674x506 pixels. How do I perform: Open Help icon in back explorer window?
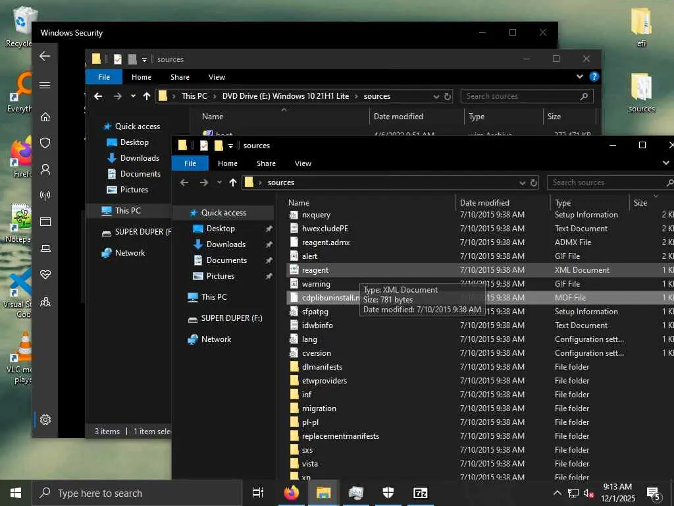(x=594, y=76)
